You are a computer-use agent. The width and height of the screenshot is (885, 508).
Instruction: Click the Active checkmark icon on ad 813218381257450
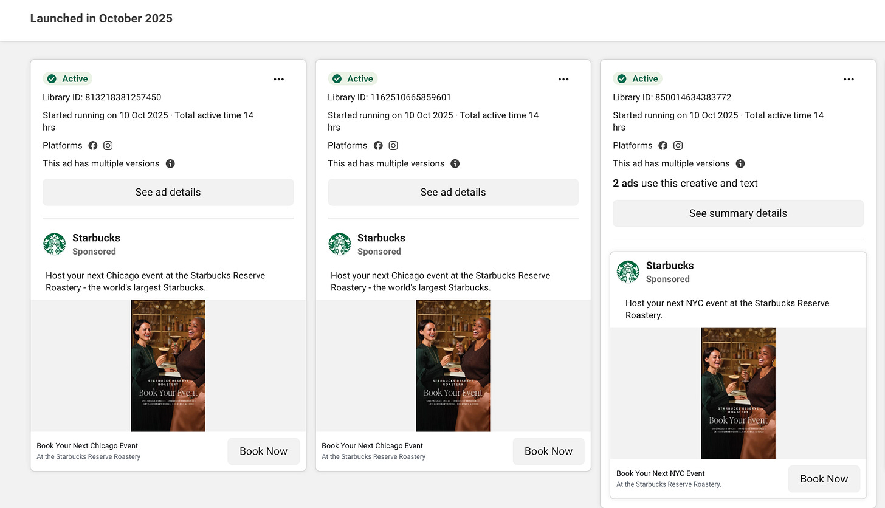[x=52, y=79]
